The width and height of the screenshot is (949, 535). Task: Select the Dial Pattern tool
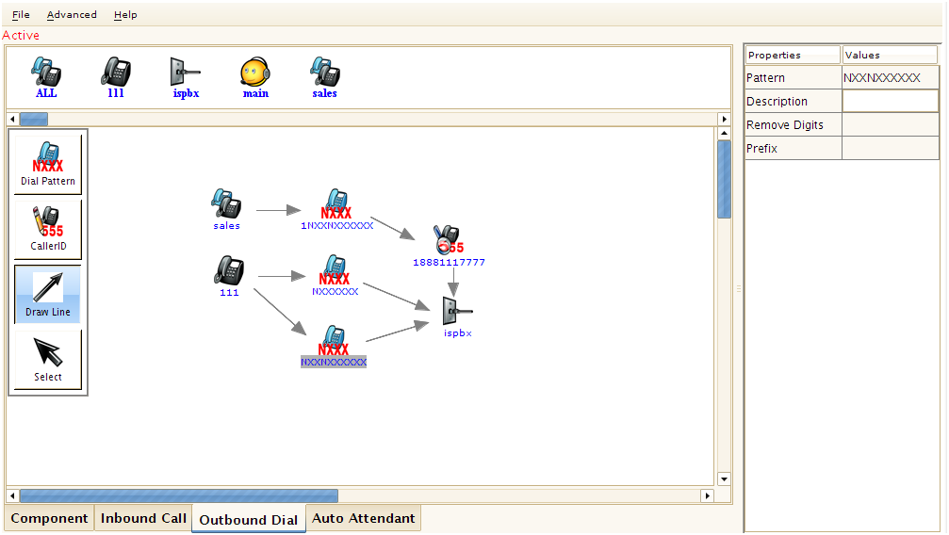[x=47, y=164]
